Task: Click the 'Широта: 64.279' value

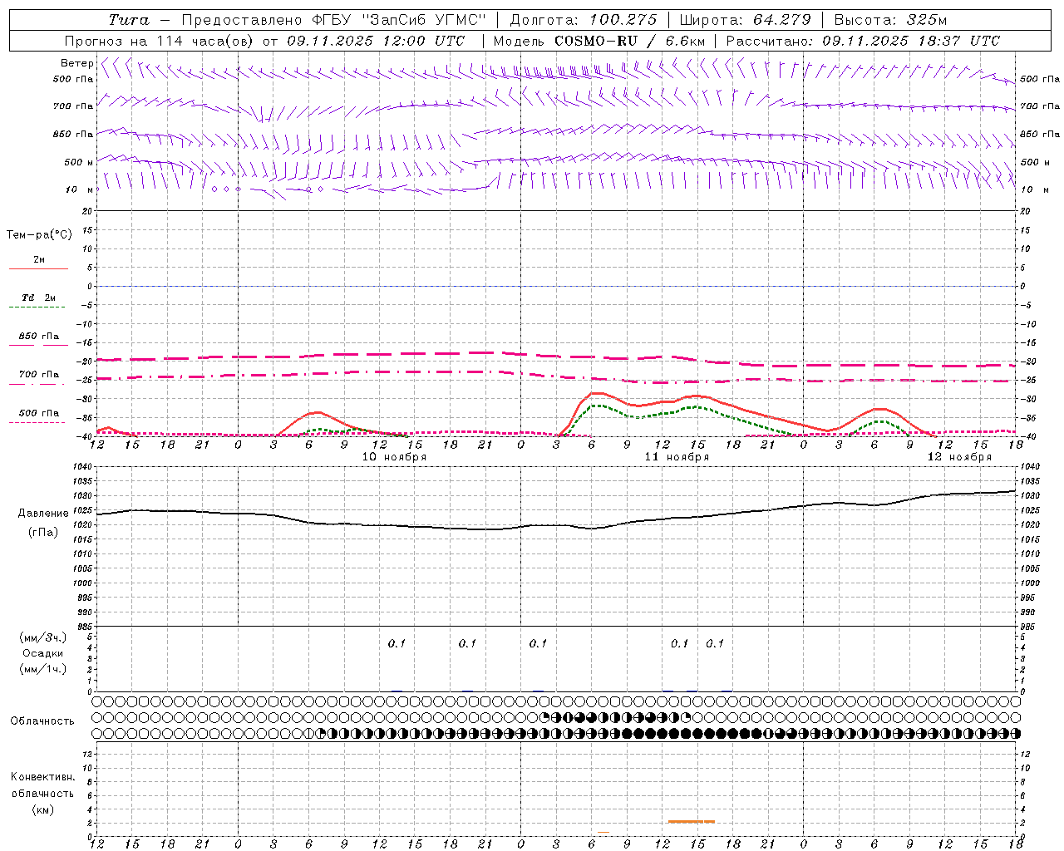Action: tap(745, 20)
